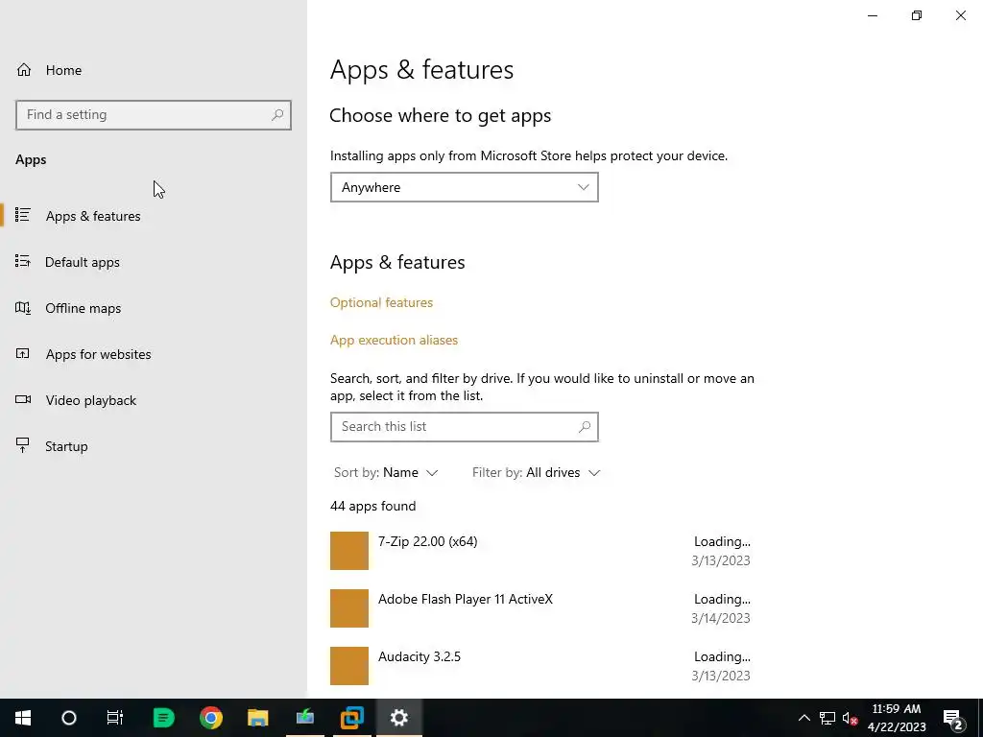Viewport: 983px width, 737px height.
Task: Restore down the Settings window
Action: (917, 15)
